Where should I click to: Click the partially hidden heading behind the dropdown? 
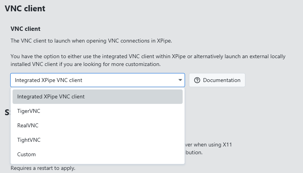click(7, 113)
